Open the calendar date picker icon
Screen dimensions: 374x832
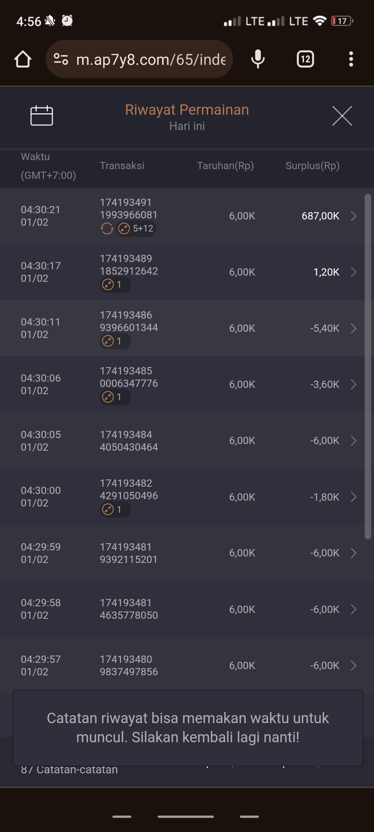pyautogui.click(x=42, y=115)
